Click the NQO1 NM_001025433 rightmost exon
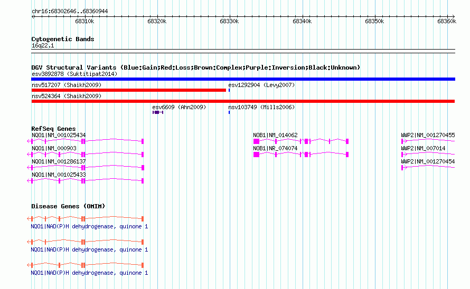The height and width of the screenshot is (289, 470). pos(143,181)
